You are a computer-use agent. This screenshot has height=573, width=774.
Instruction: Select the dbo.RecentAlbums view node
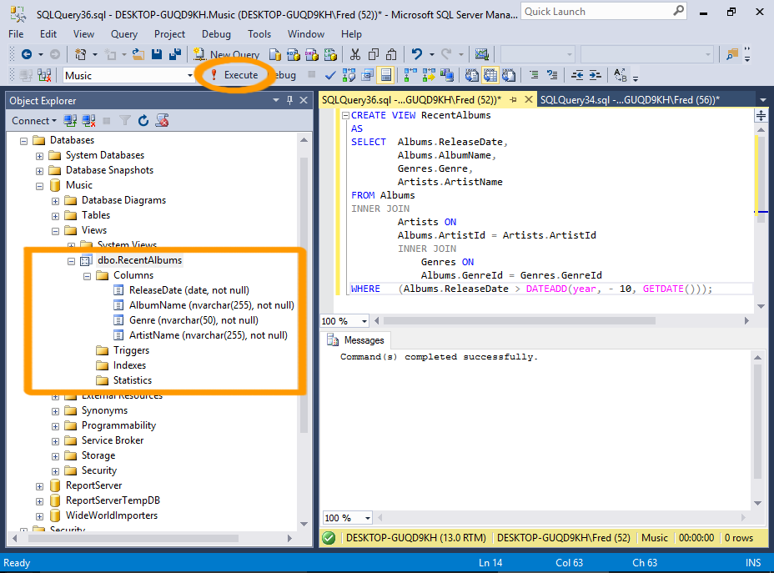[139, 260]
